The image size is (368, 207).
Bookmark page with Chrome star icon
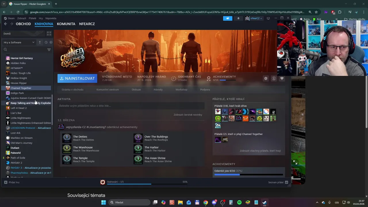[x=316, y=12]
